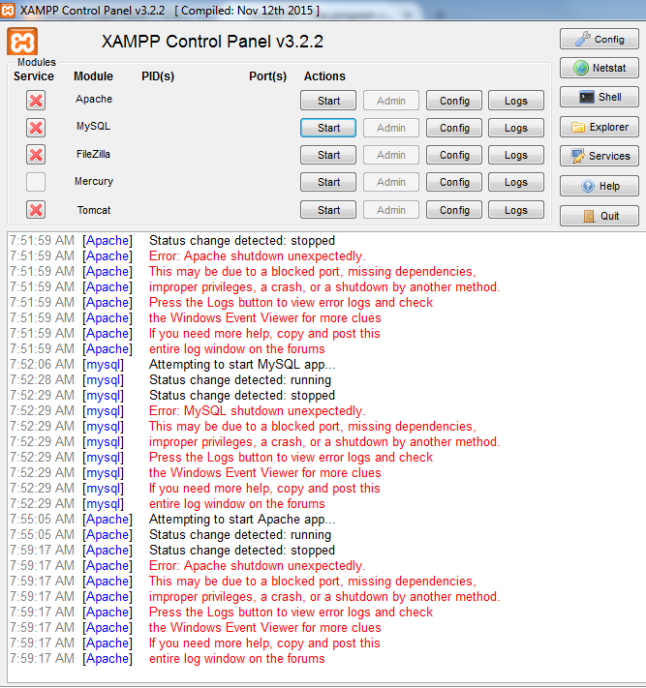Image resolution: width=646 pixels, height=688 pixels.
Task: Click the XAMPP title bar icon
Action: coord(8,10)
